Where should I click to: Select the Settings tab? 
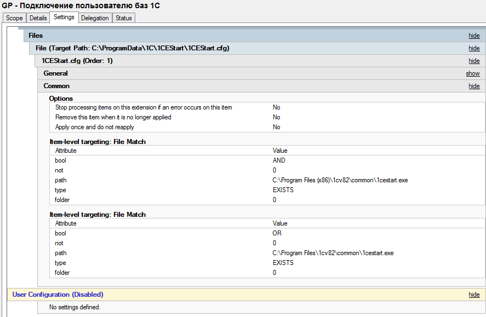coord(64,17)
